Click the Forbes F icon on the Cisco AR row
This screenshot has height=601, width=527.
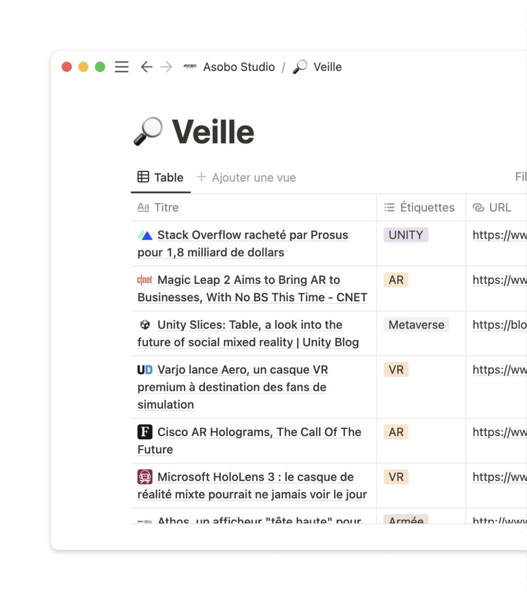point(144,431)
